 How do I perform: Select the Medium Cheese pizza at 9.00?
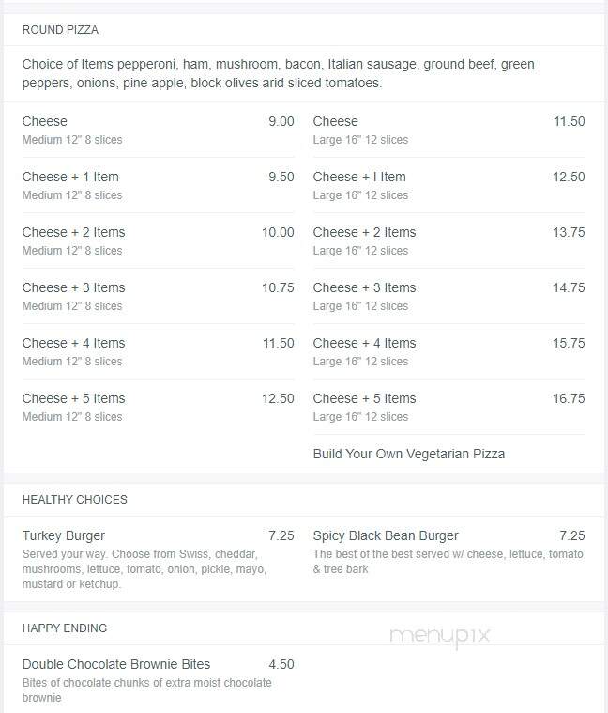pyautogui.click(x=158, y=130)
